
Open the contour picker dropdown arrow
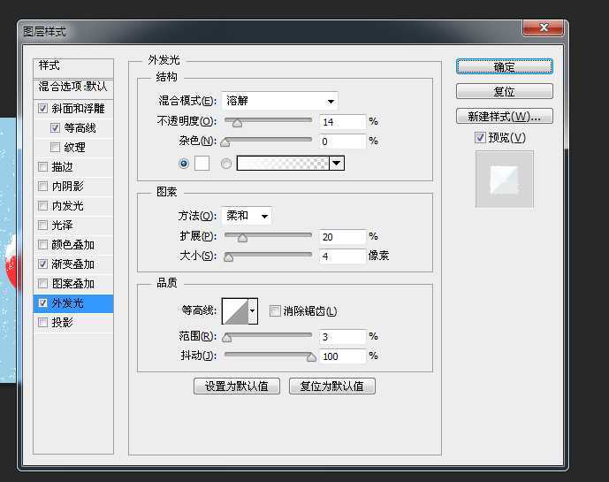pyautogui.click(x=254, y=310)
